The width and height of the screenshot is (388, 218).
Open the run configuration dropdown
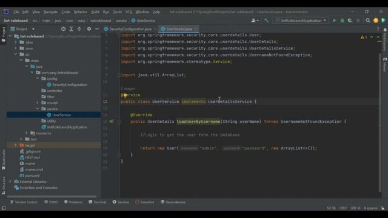301,21
